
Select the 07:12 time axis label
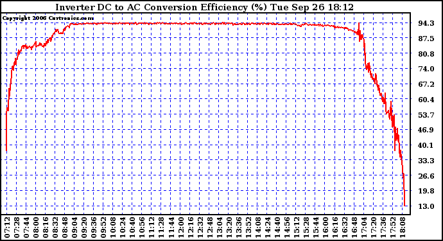pyautogui.click(x=7, y=228)
